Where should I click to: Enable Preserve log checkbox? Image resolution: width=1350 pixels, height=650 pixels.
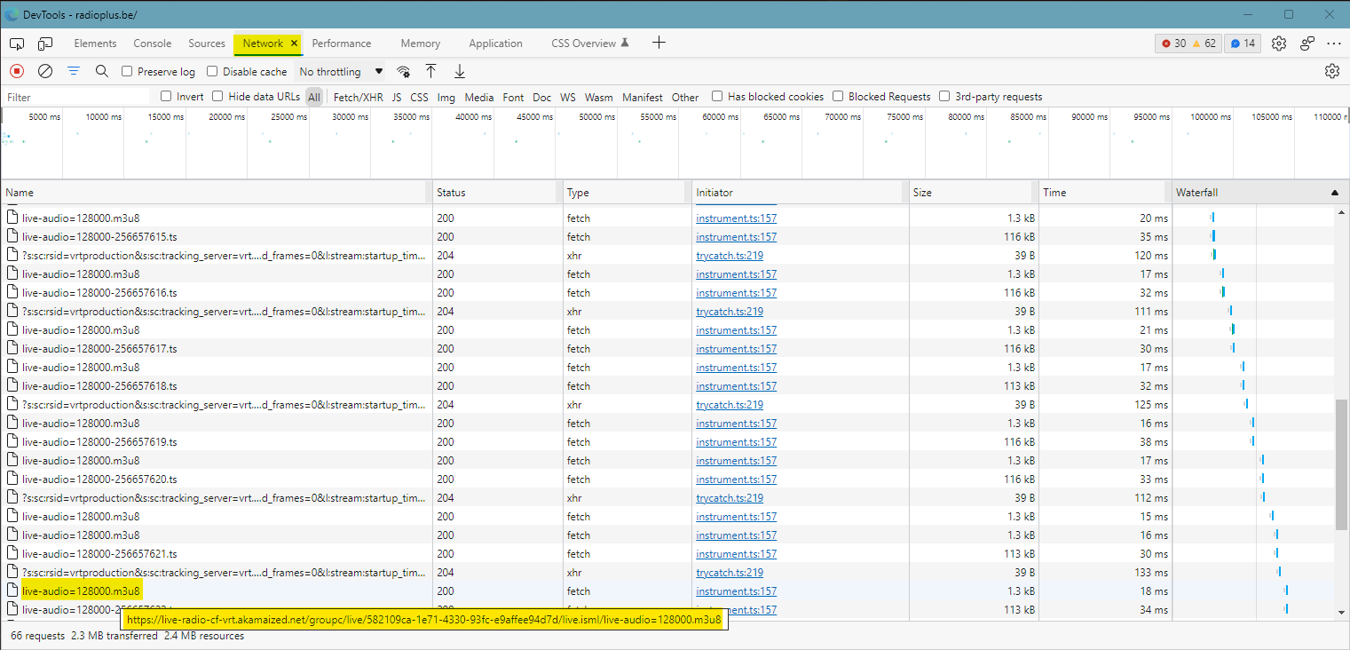tap(127, 71)
